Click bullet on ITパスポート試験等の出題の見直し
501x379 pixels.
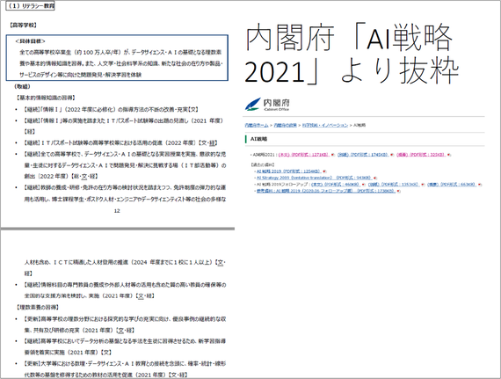(124, 126)
